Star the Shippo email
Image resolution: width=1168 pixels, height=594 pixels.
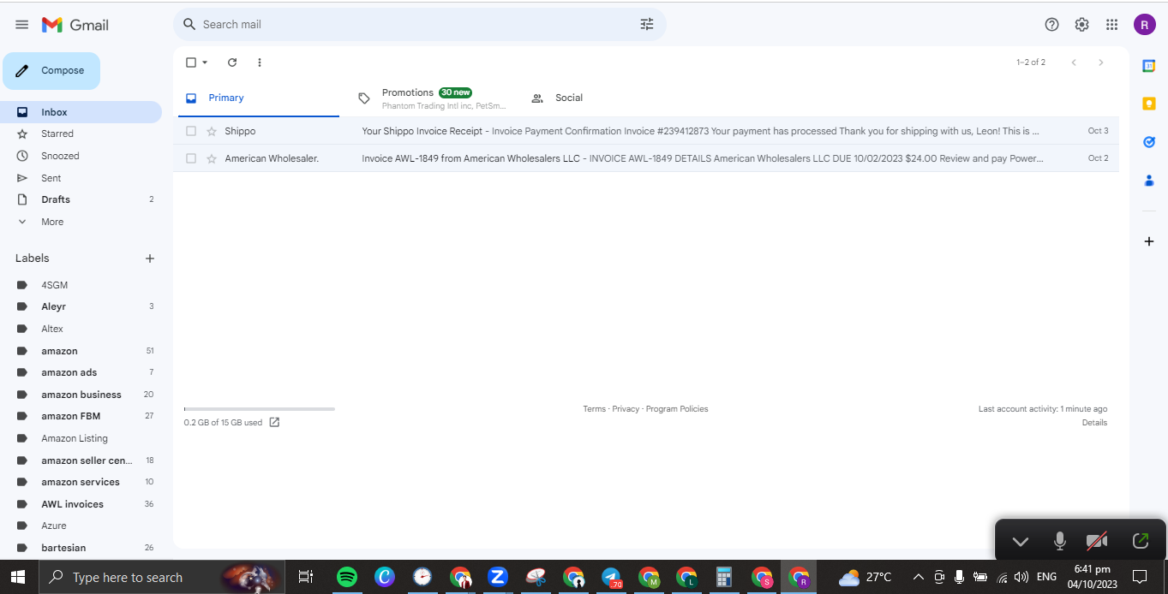(x=212, y=131)
